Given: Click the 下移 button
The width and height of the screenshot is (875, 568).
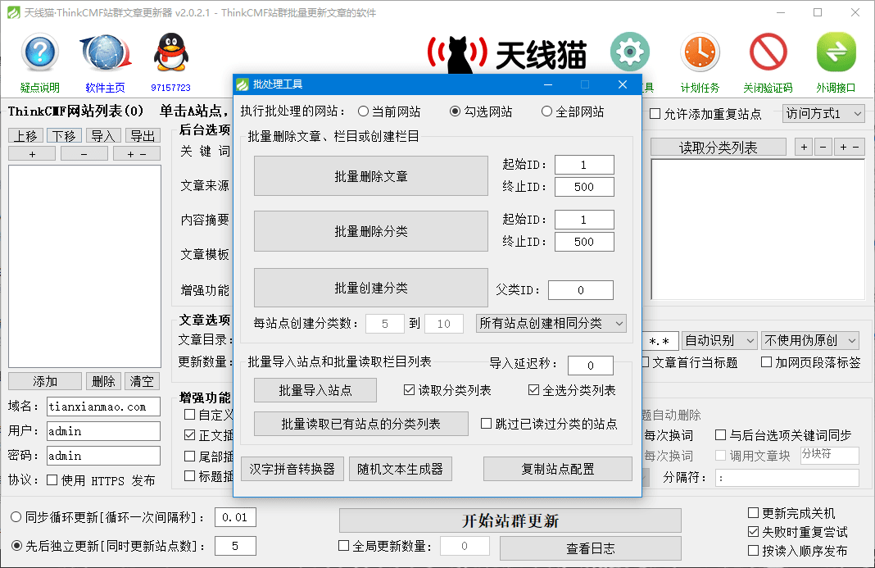Looking at the screenshot, I should [64, 136].
